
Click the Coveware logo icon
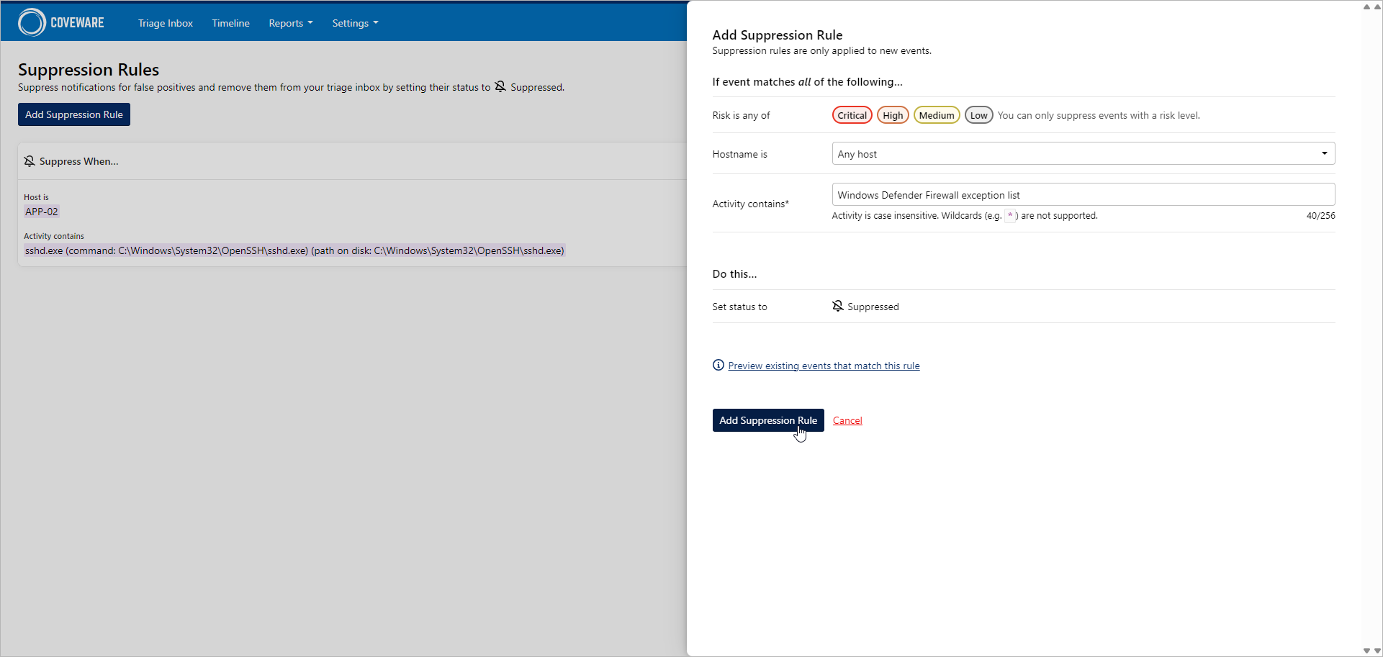pyautogui.click(x=32, y=22)
